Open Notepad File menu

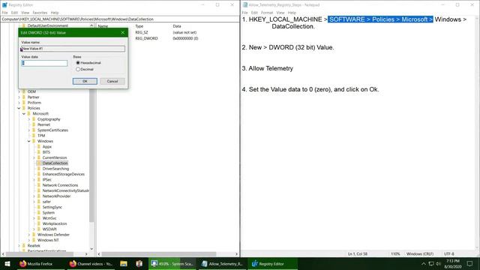[244, 13]
